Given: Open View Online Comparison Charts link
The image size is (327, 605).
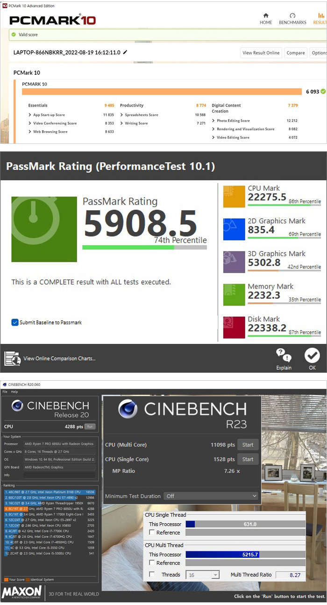Looking at the screenshot, I should (x=59, y=359).
